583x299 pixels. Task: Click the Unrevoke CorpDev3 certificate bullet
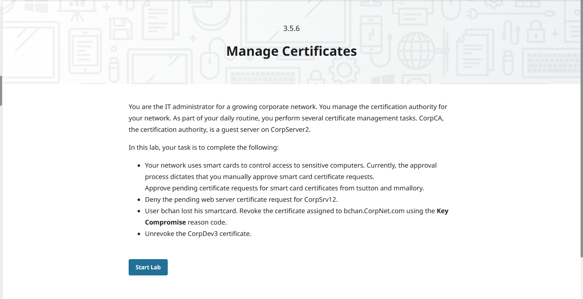tap(198, 234)
